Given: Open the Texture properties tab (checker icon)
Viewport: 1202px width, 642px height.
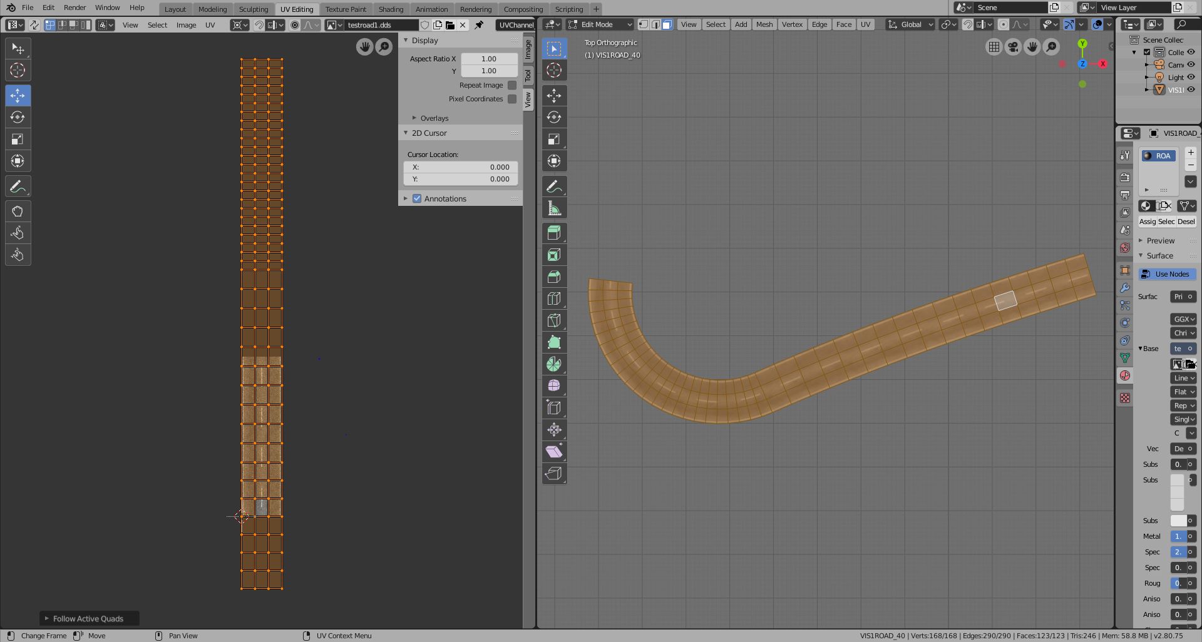Looking at the screenshot, I should [x=1125, y=399].
